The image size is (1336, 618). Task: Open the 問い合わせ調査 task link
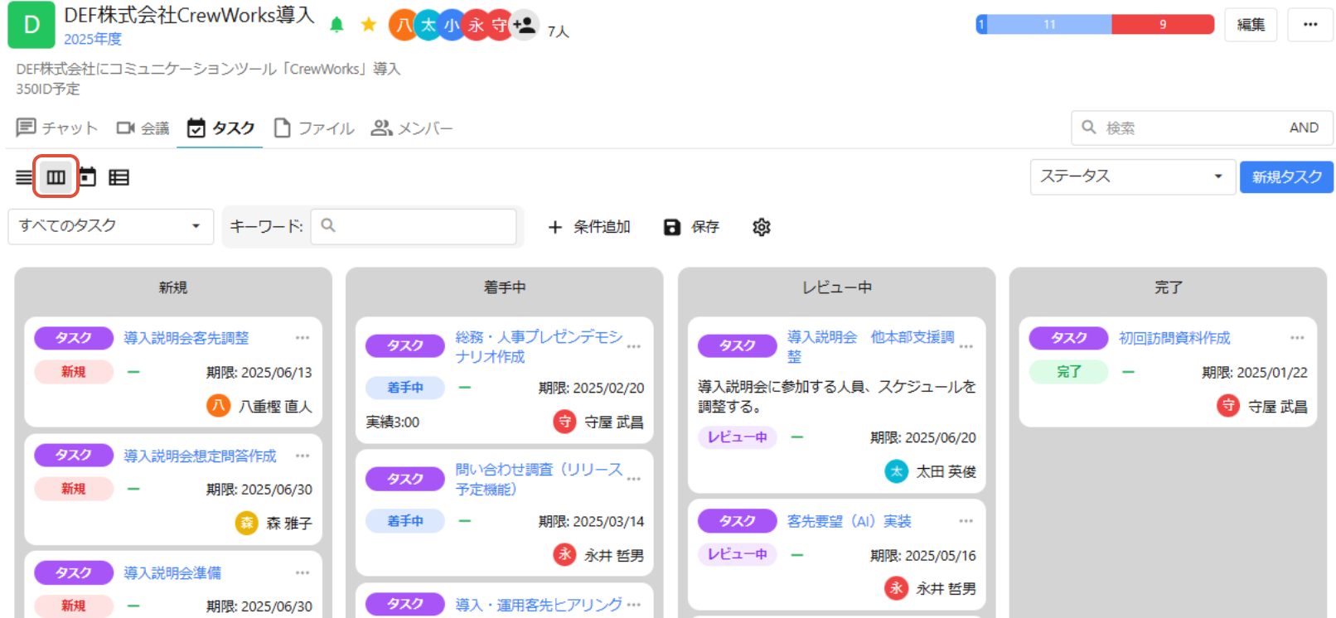539,479
